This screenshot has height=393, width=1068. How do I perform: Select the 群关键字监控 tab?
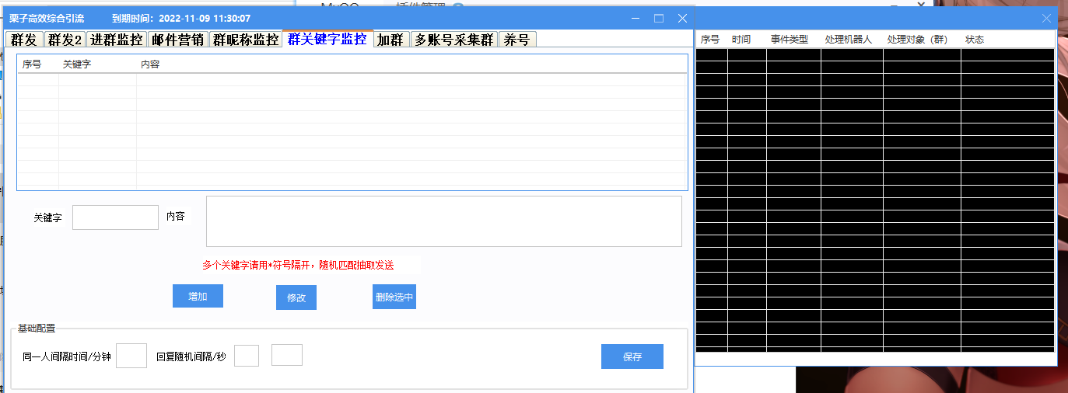coord(327,39)
